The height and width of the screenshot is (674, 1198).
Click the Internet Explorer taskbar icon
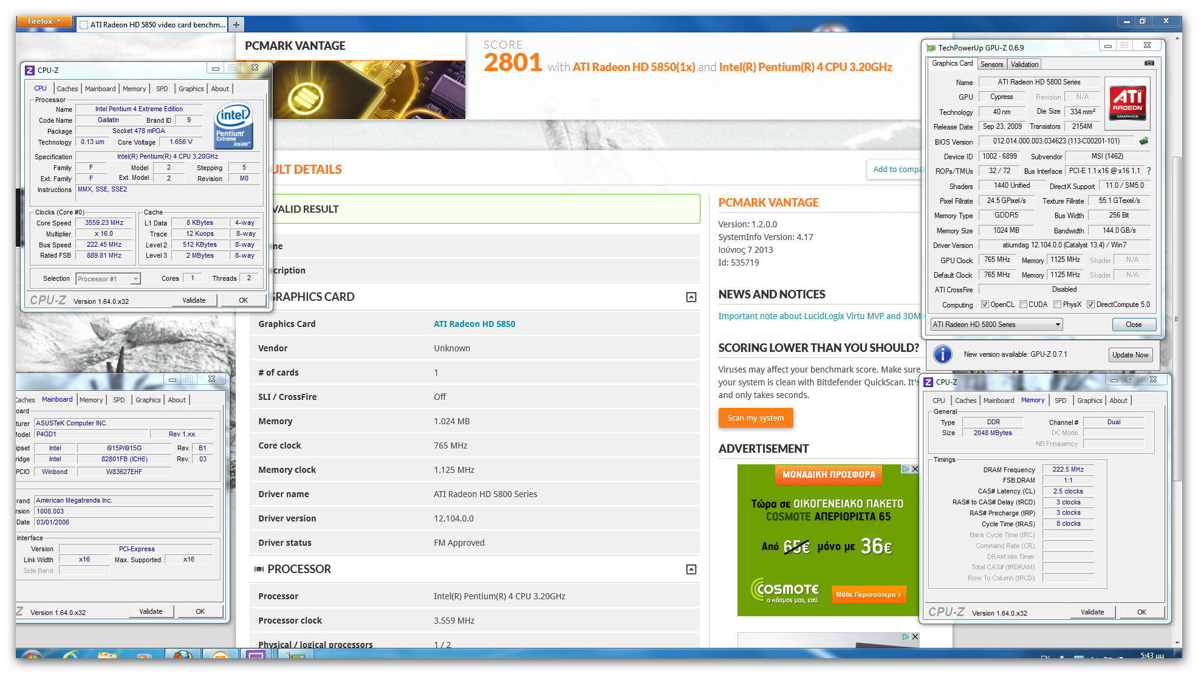pyautogui.click(x=71, y=655)
